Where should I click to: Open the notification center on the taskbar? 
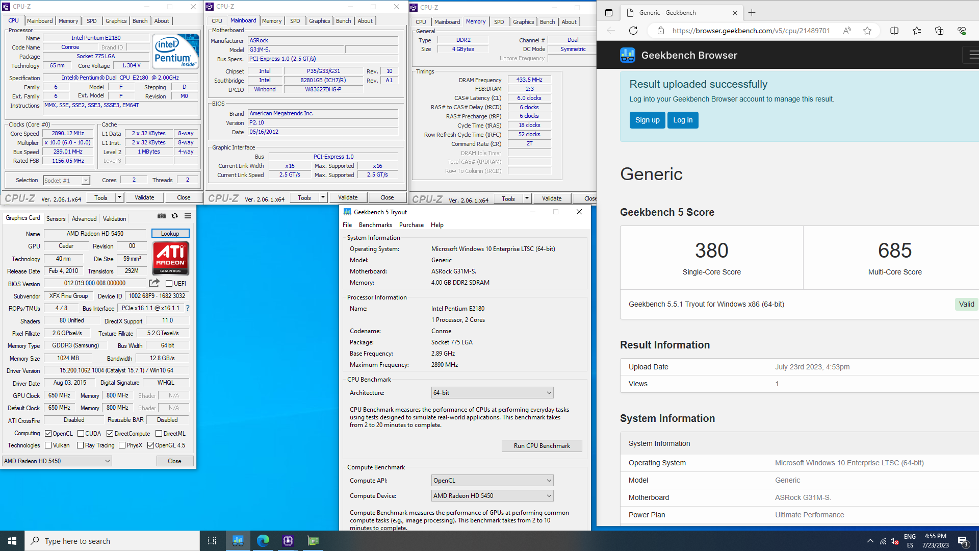coord(963,541)
